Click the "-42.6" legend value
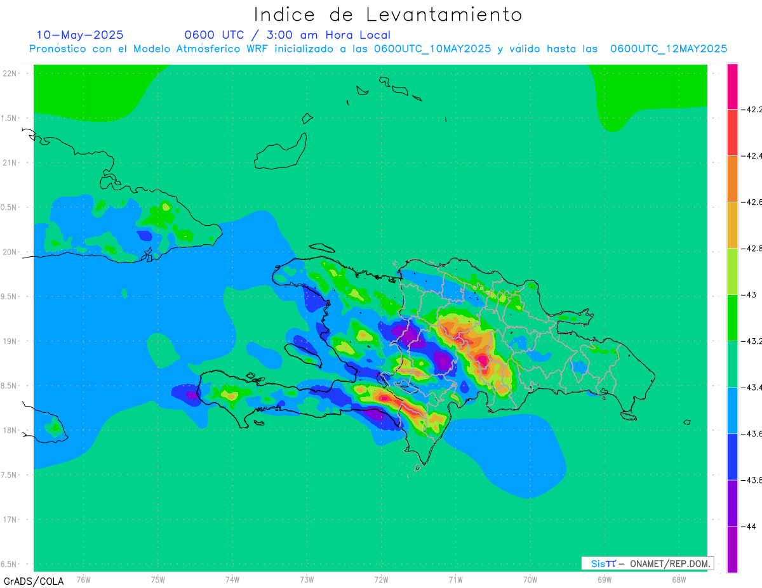Image resolution: width=762 pixels, height=588 pixels. pos(752,202)
